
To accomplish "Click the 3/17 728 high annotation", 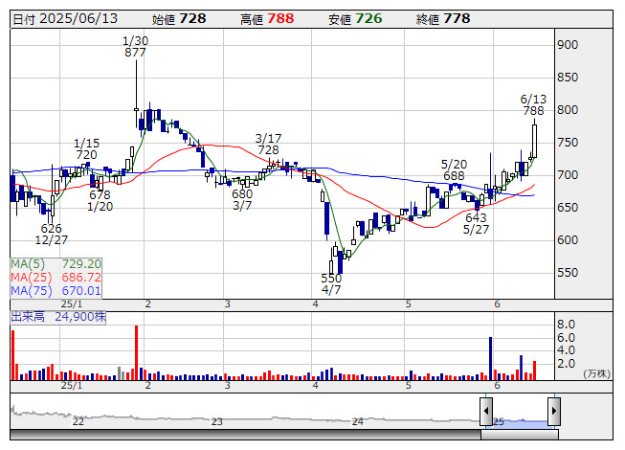I will 268,145.
